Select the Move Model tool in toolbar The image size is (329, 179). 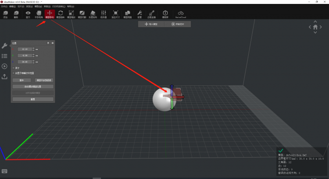tap(49, 14)
